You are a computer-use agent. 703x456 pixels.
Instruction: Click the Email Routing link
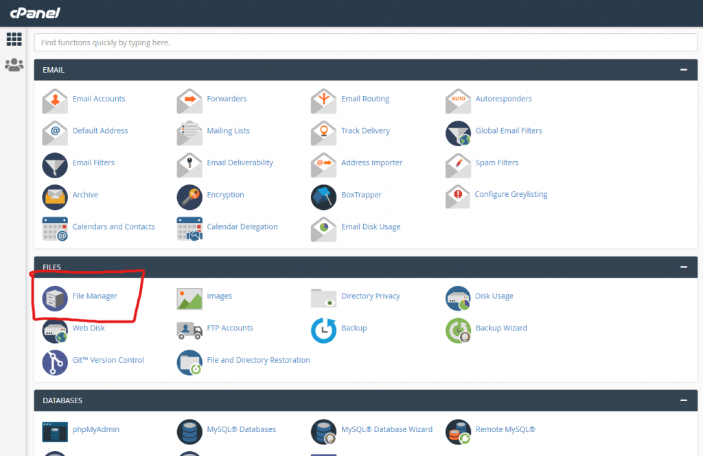[365, 99]
